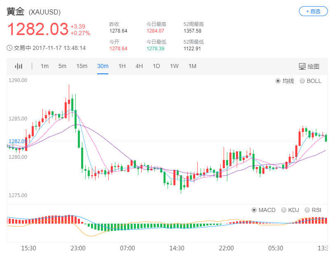
Task: Open the 5m interval chart
Action: (x=63, y=66)
